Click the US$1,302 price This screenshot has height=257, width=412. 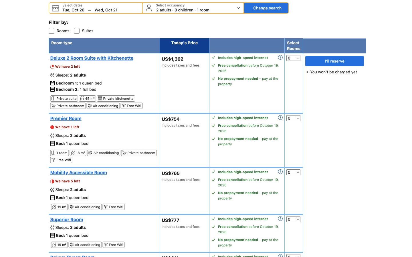(x=173, y=59)
